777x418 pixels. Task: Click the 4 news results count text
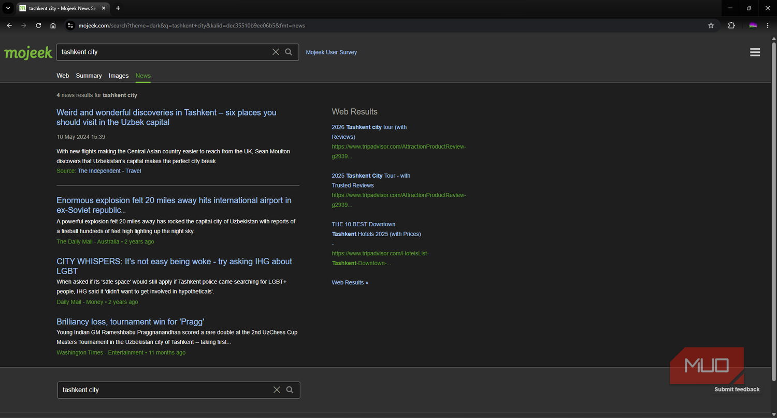pyautogui.click(x=97, y=95)
